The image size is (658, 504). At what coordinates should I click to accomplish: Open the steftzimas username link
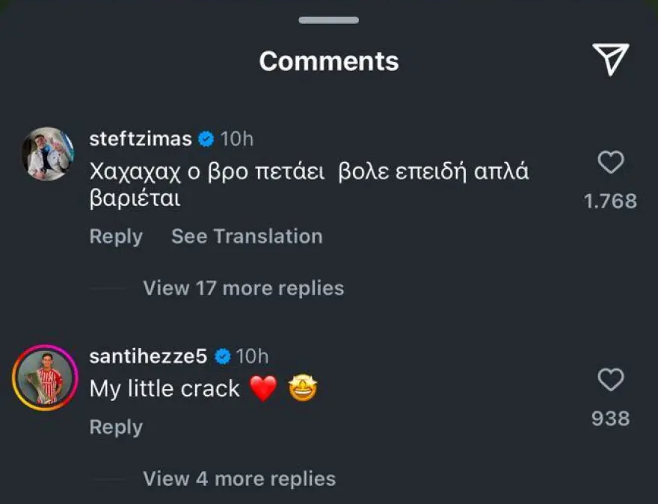[141, 139]
